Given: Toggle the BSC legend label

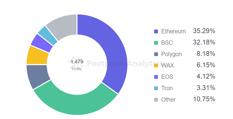Looking at the screenshot, I should [x=167, y=43].
